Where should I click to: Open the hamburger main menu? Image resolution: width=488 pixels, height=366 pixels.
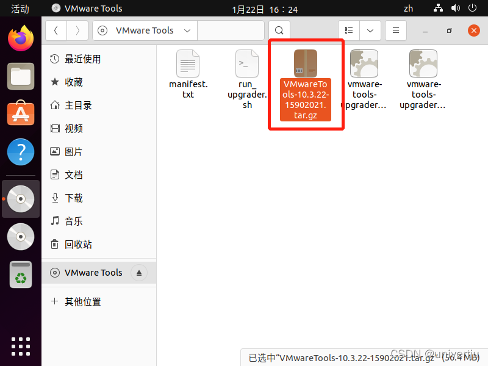click(395, 30)
